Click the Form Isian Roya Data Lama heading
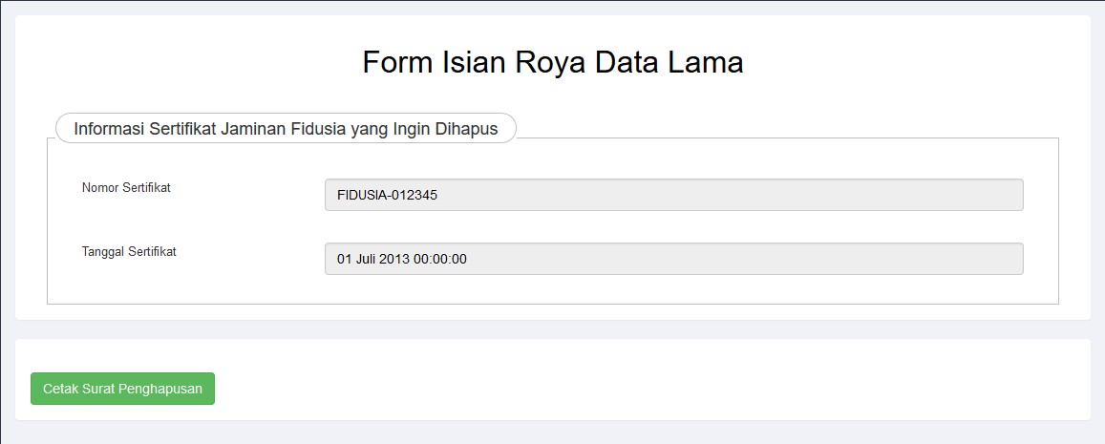Viewport: 1105px width, 444px height. 552,63
